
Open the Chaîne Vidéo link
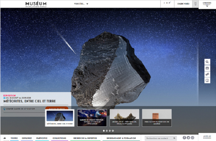click(183, 4)
